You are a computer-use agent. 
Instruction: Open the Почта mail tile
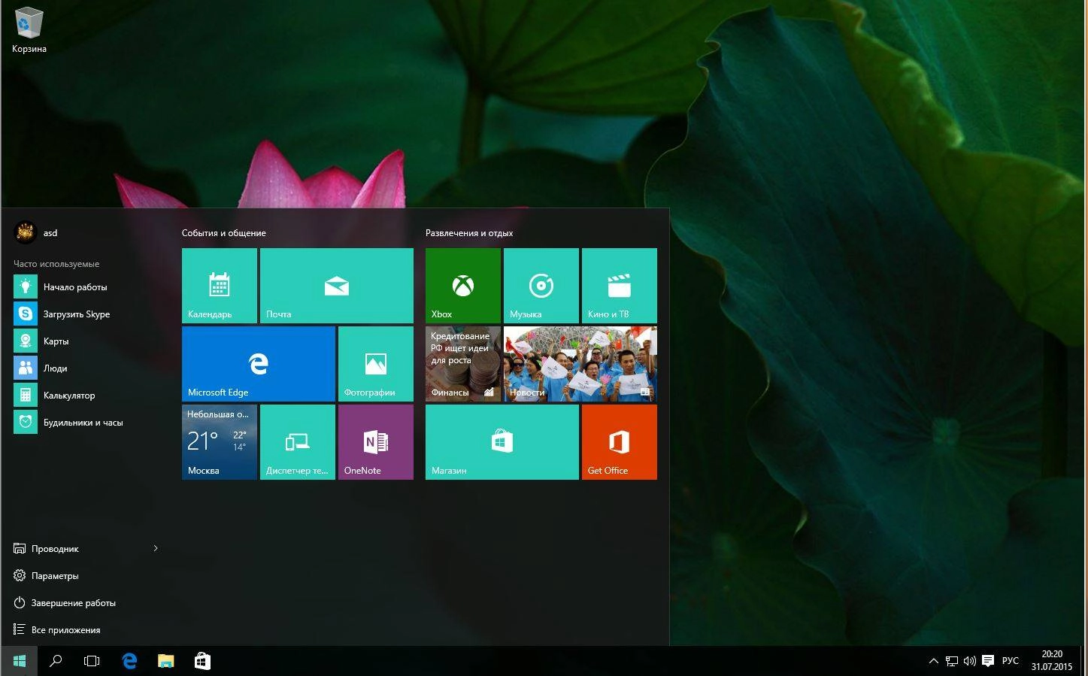[x=337, y=286]
